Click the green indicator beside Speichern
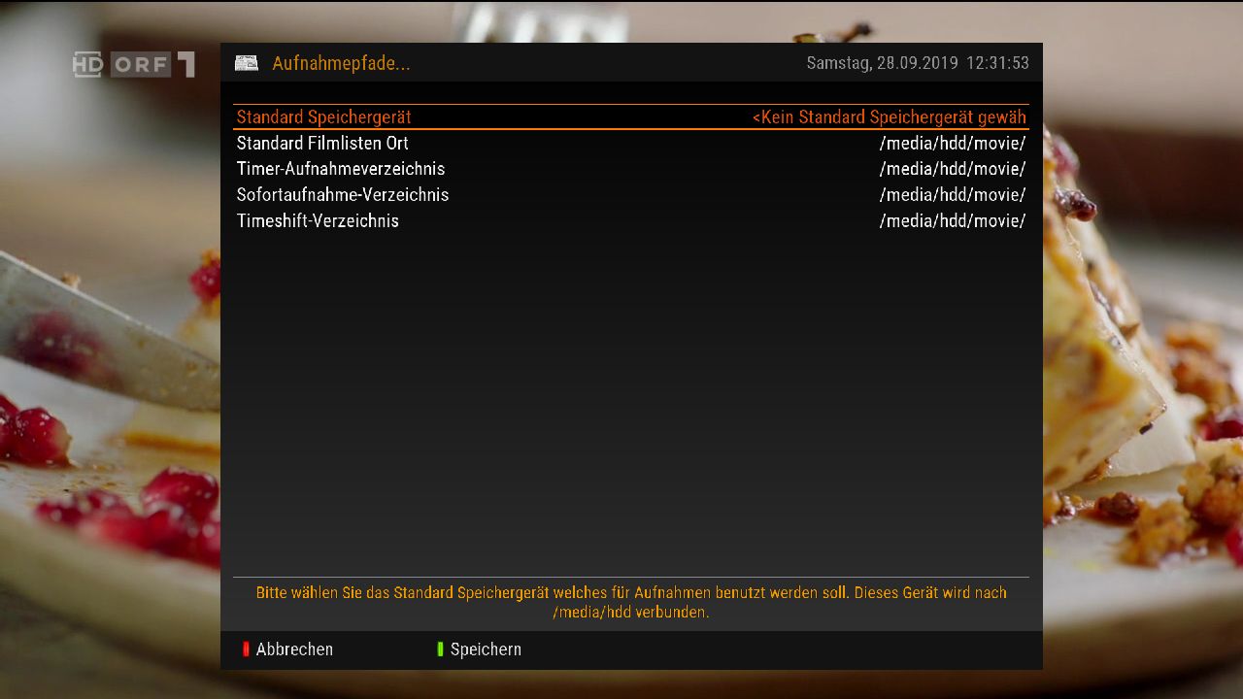The width and height of the screenshot is (1243, 699). (440, 649)
